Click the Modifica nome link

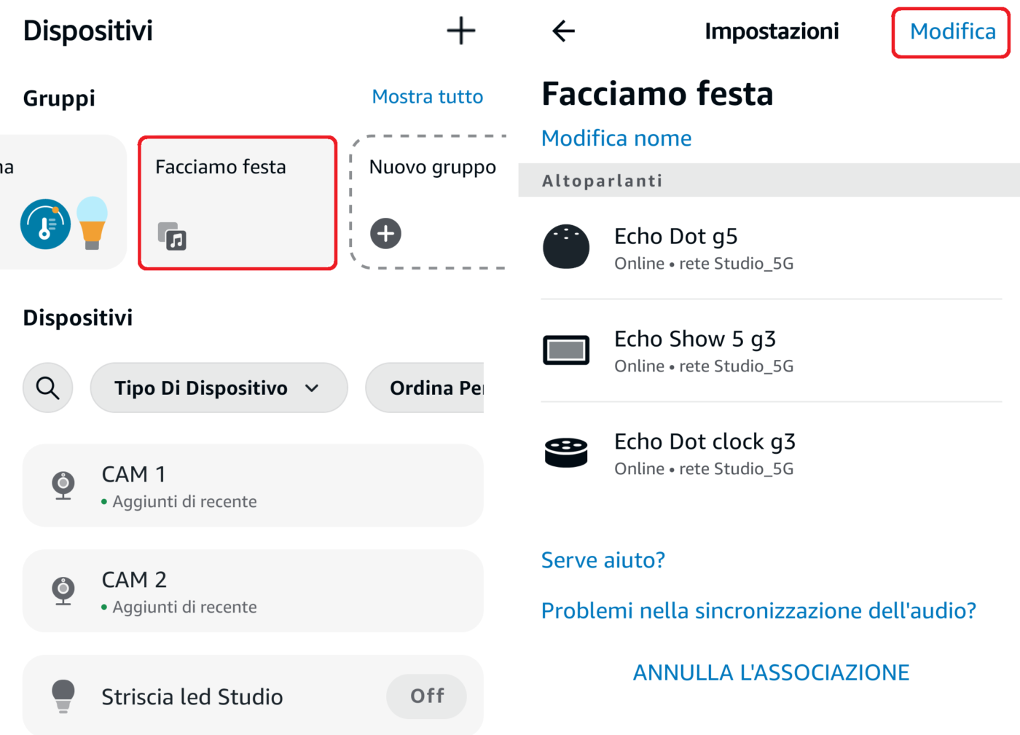click(616, 138)
